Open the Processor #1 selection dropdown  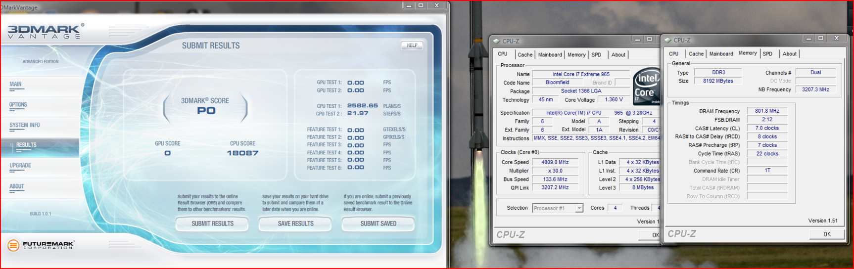tap(558, 208)
